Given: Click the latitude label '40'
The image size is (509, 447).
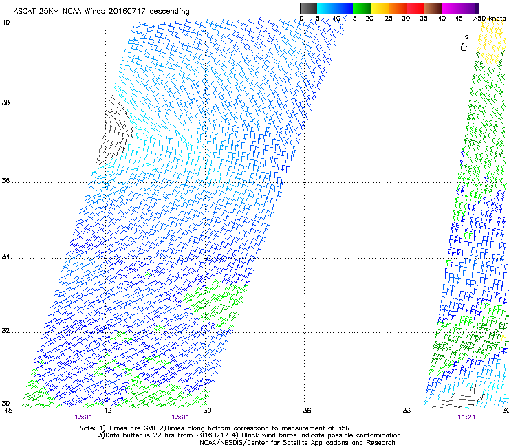Looking at the screenshot, I should [x=6, y=23].
